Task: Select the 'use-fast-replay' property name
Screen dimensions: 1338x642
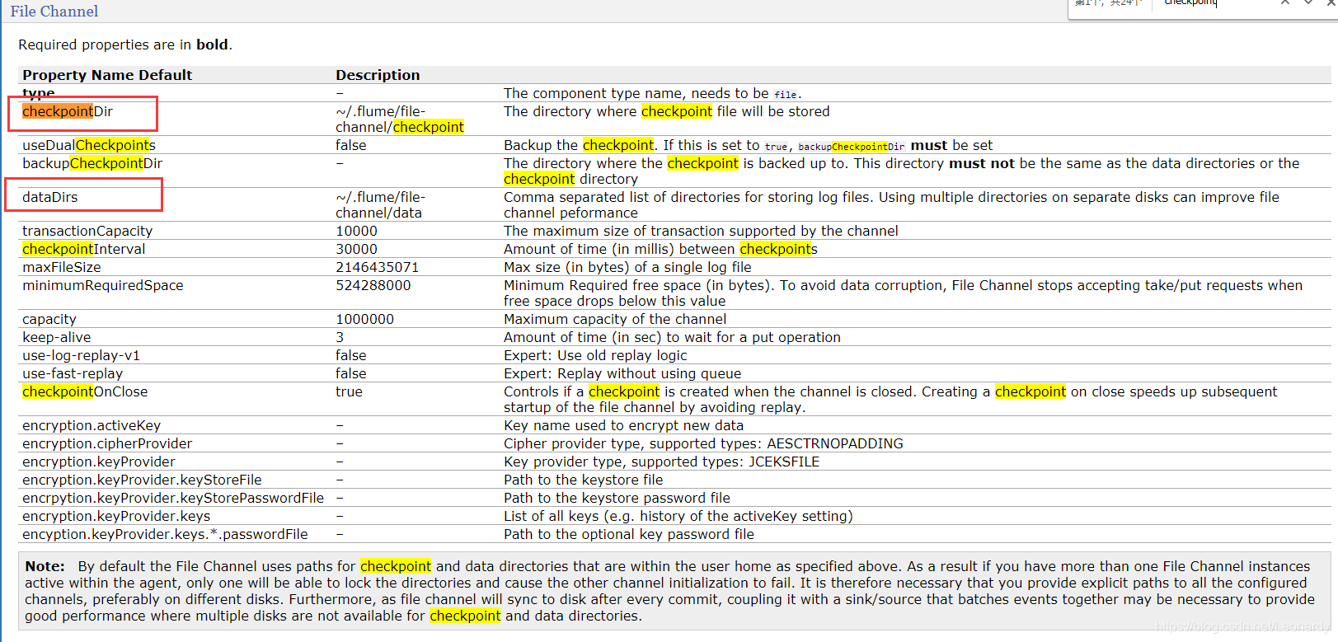Action: click(73, 373)
